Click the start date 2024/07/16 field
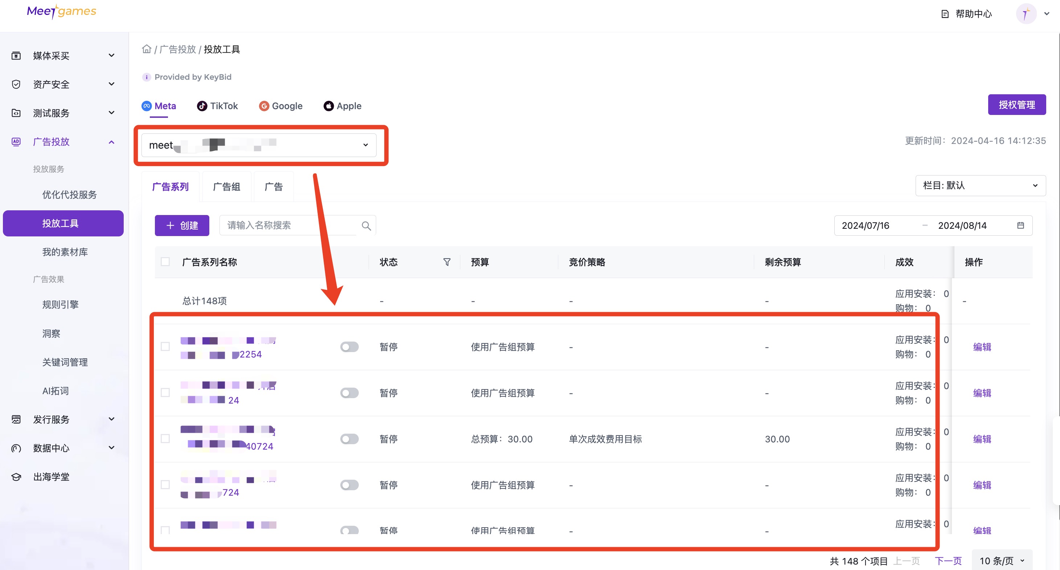 (x=865, y=226)
